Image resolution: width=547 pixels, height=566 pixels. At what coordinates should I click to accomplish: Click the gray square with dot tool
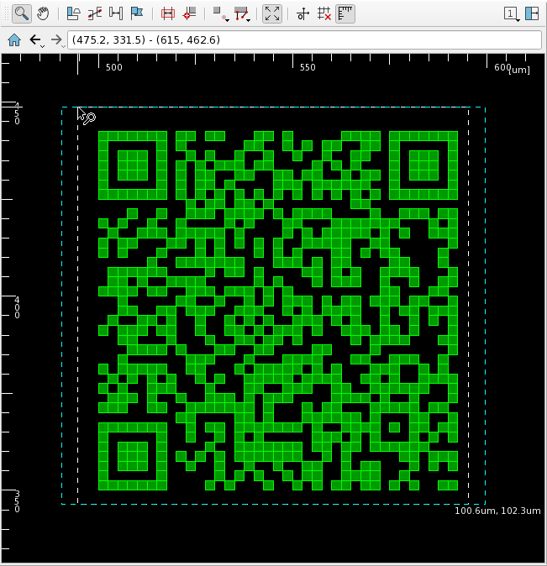coord(218,14)
